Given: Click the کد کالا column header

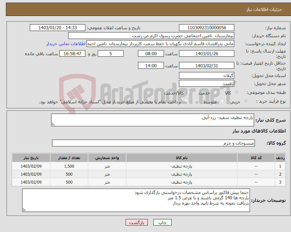Looking at the screenshot, I should tap(256, 158).
